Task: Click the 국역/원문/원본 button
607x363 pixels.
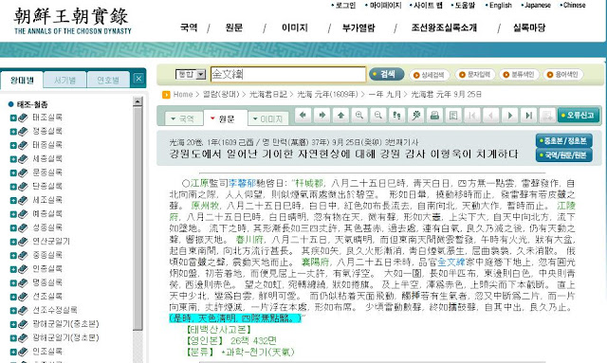Action: (x=564, y=155)
